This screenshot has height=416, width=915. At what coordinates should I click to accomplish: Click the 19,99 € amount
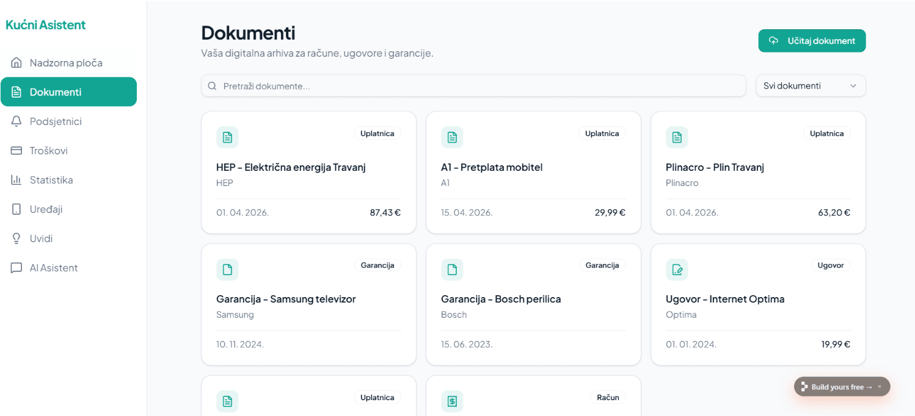pos(836,345)
